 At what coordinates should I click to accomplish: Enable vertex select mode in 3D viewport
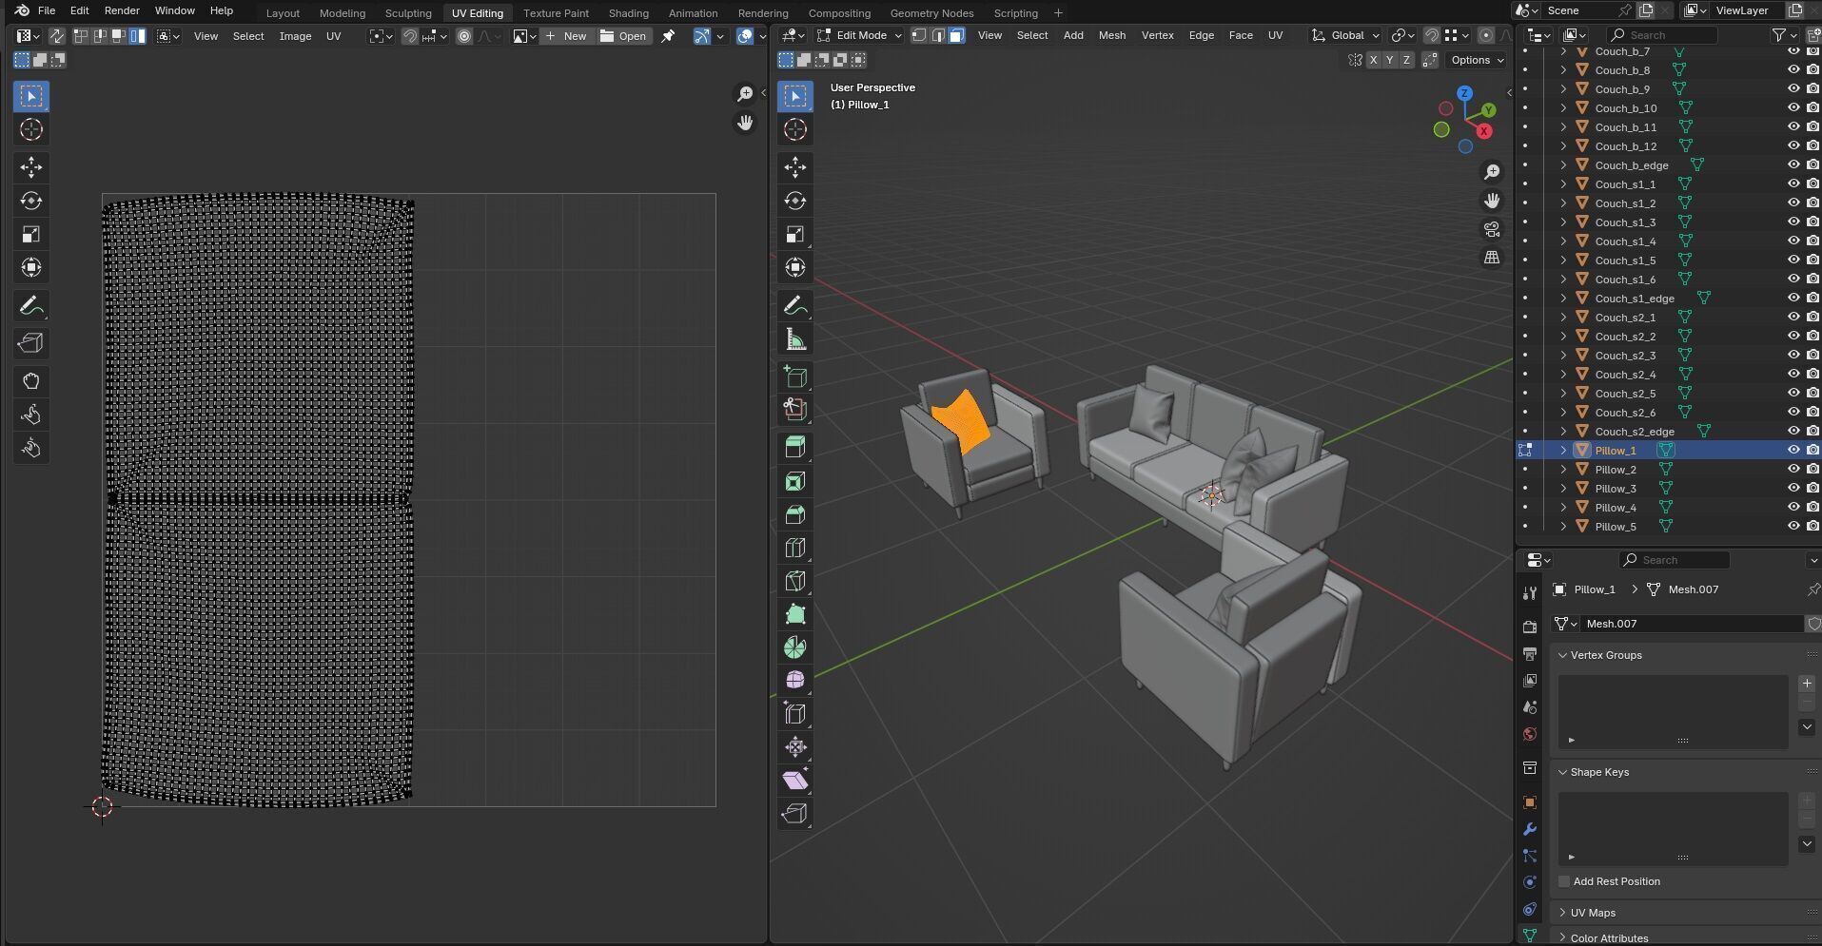tap(919, 35)
